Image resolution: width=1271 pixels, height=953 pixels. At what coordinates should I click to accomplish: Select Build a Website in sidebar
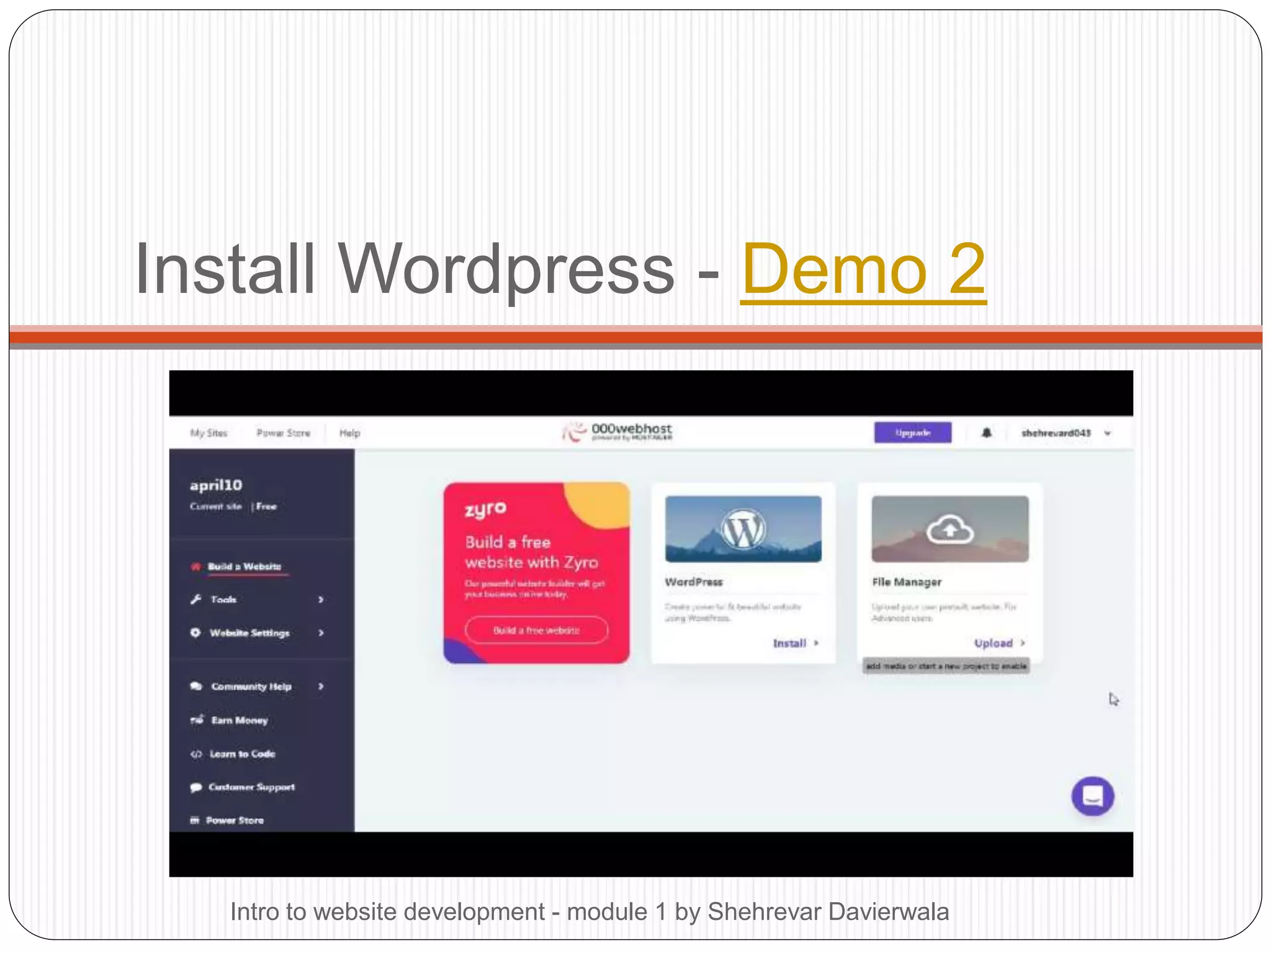click(245, 566)
